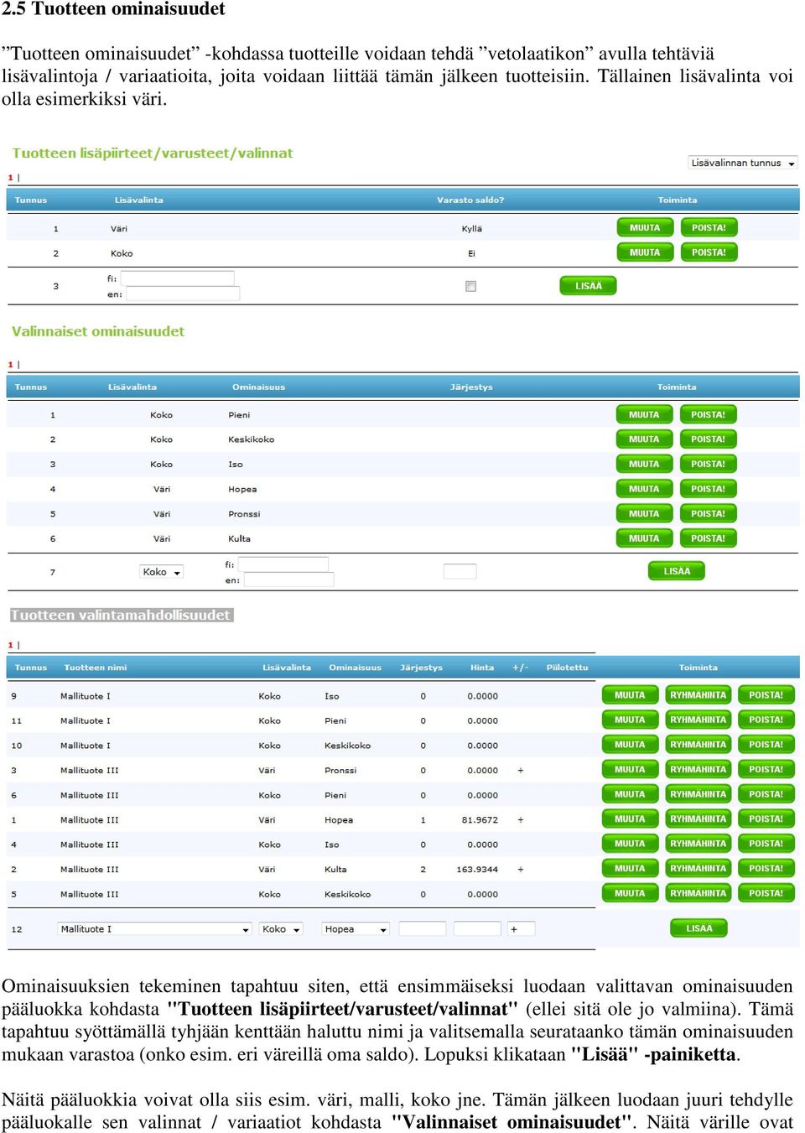Click the Ominaisuus header in the Valinnaiset table
This screenshot has width=805, height=1133.
tap(258, 387)
